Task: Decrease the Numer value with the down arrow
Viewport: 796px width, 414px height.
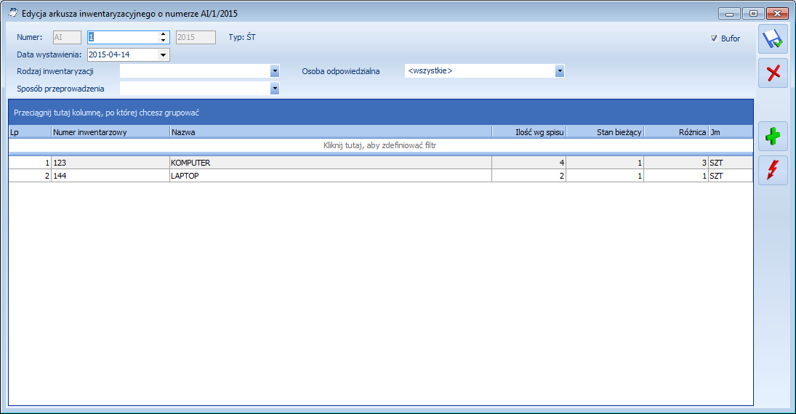Action: point(163,40)
